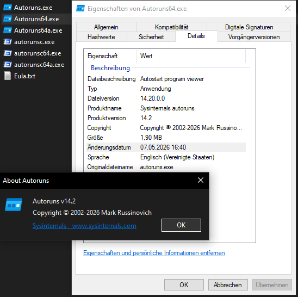Select the Originaldateiname value autoruns.exe

coord(157,167)
